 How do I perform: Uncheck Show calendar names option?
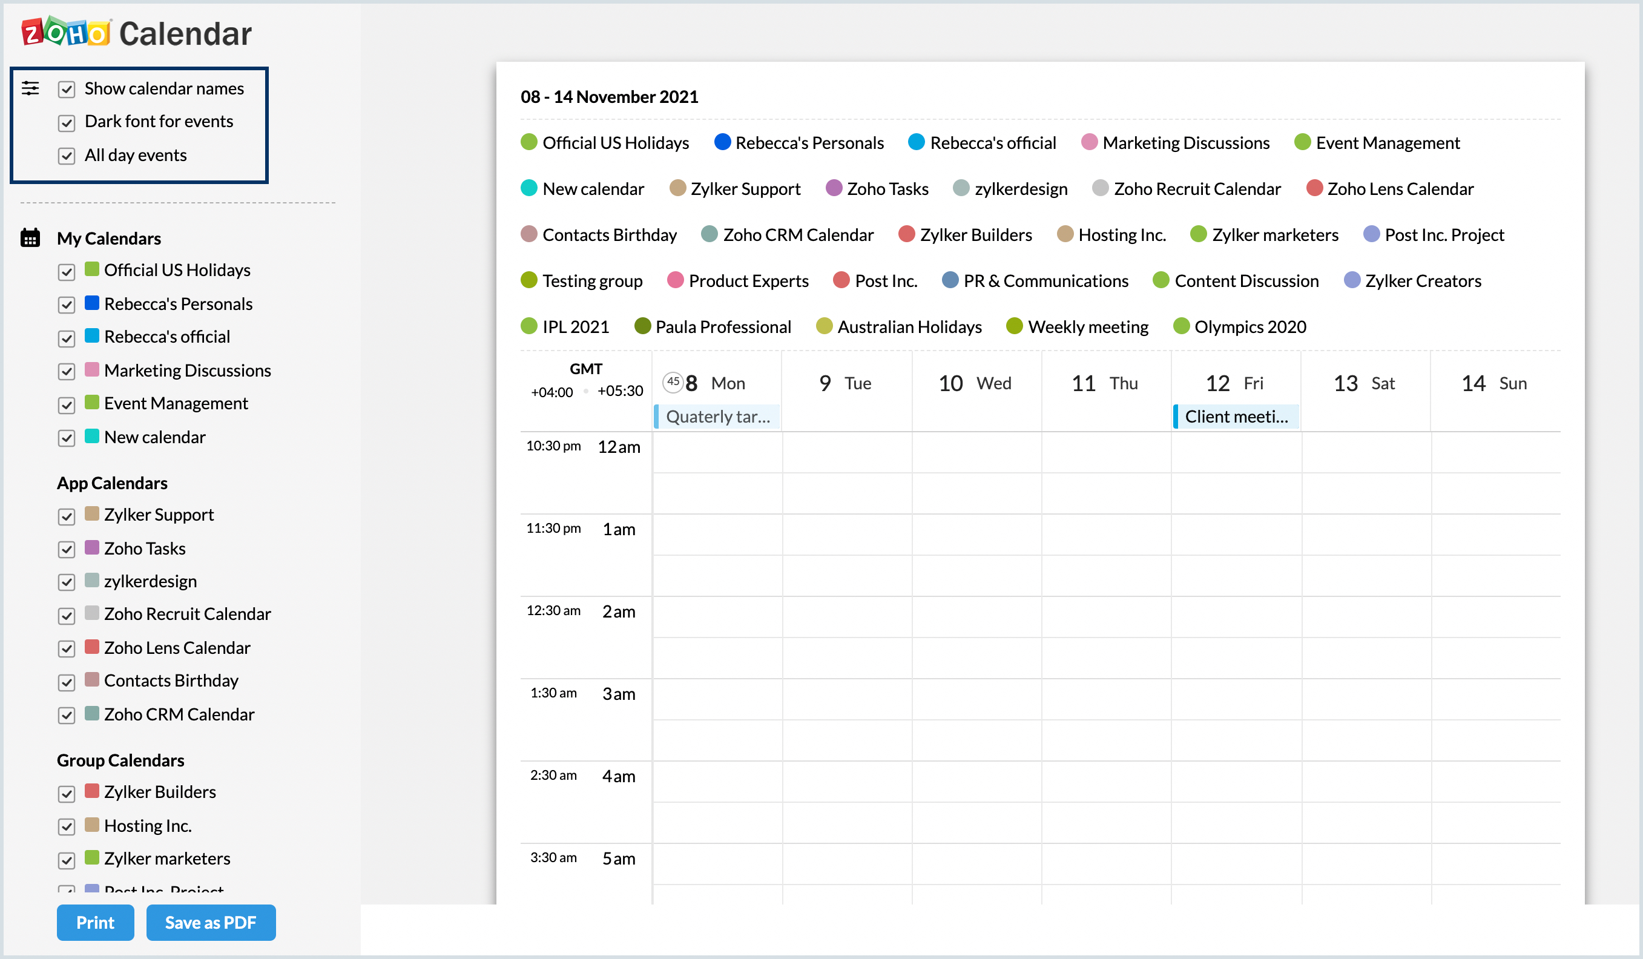[x=67, y=90]
